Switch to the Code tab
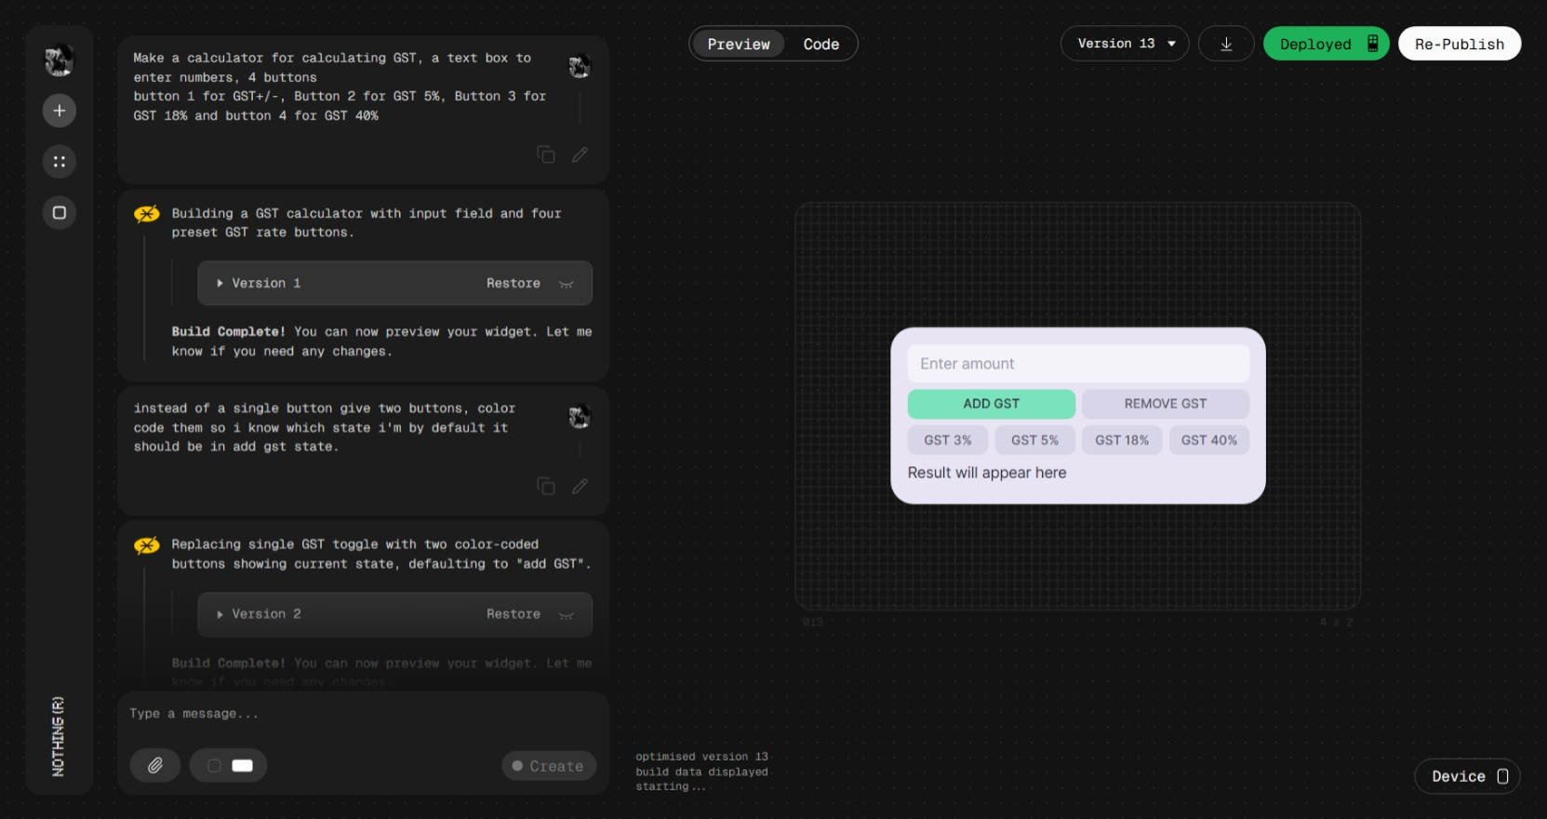 click(x=820, y=44)
